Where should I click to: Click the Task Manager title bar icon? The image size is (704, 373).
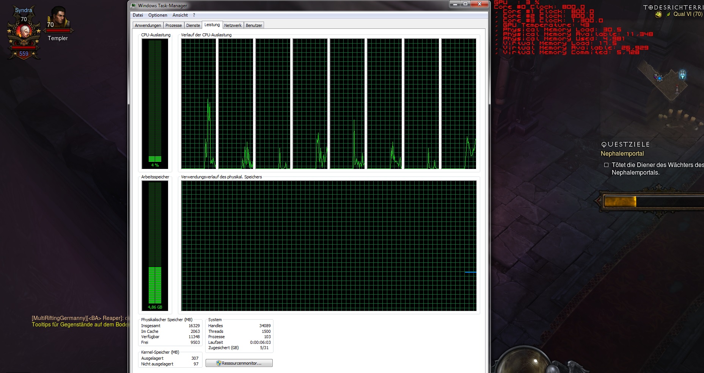133,5
